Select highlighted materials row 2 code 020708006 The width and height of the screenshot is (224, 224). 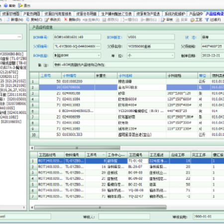pos(127,87)
